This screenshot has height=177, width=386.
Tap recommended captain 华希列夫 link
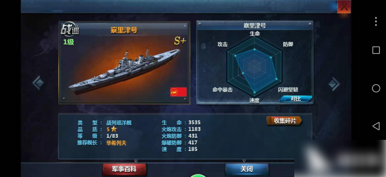coord(116,143)
